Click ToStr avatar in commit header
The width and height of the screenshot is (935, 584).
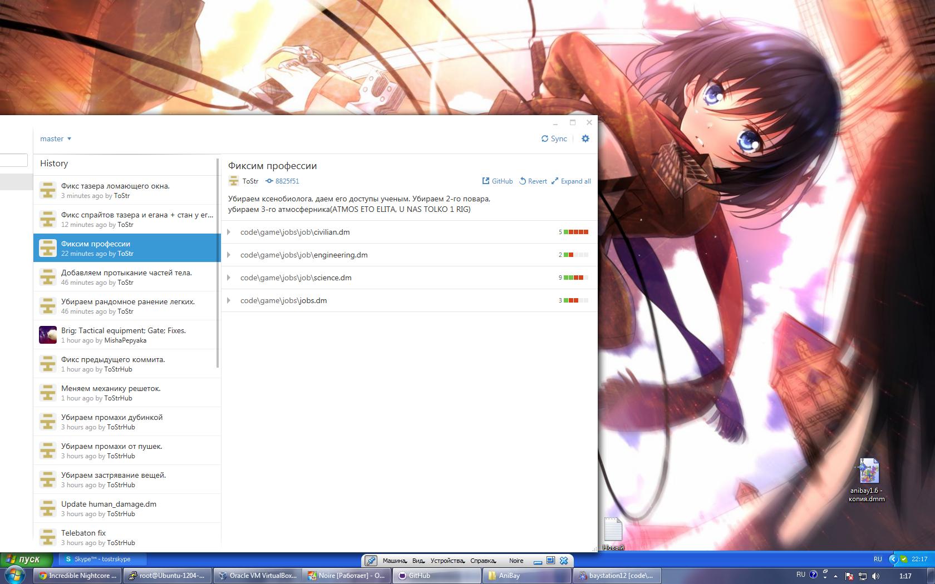[234, 181]
